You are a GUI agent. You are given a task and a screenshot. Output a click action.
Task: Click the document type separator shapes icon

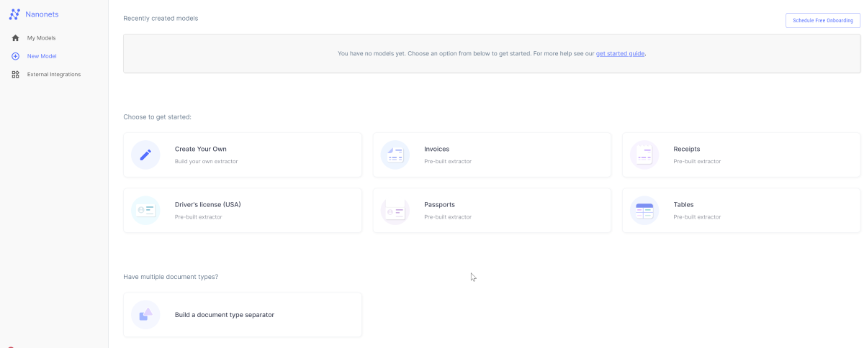click(x=145, y=315)
